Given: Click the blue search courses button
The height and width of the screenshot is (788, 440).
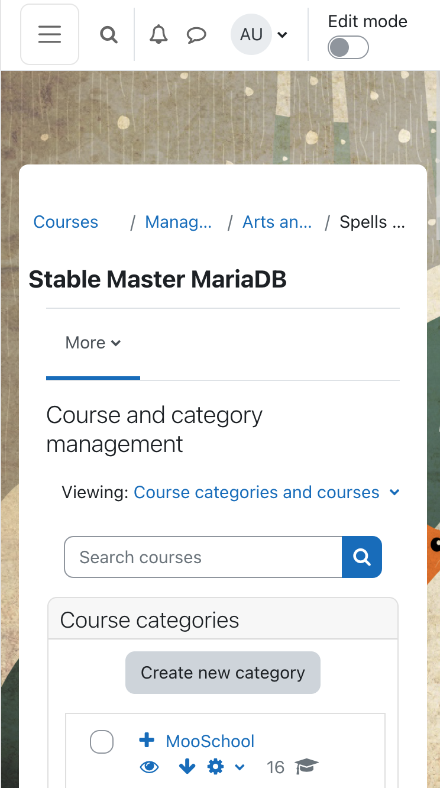Looking at the screenshot, I should click(362, 557).
